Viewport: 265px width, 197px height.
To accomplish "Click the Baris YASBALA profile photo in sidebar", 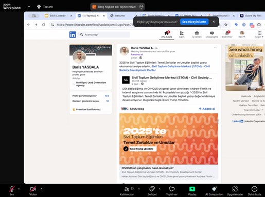I will tap(79, 57).
